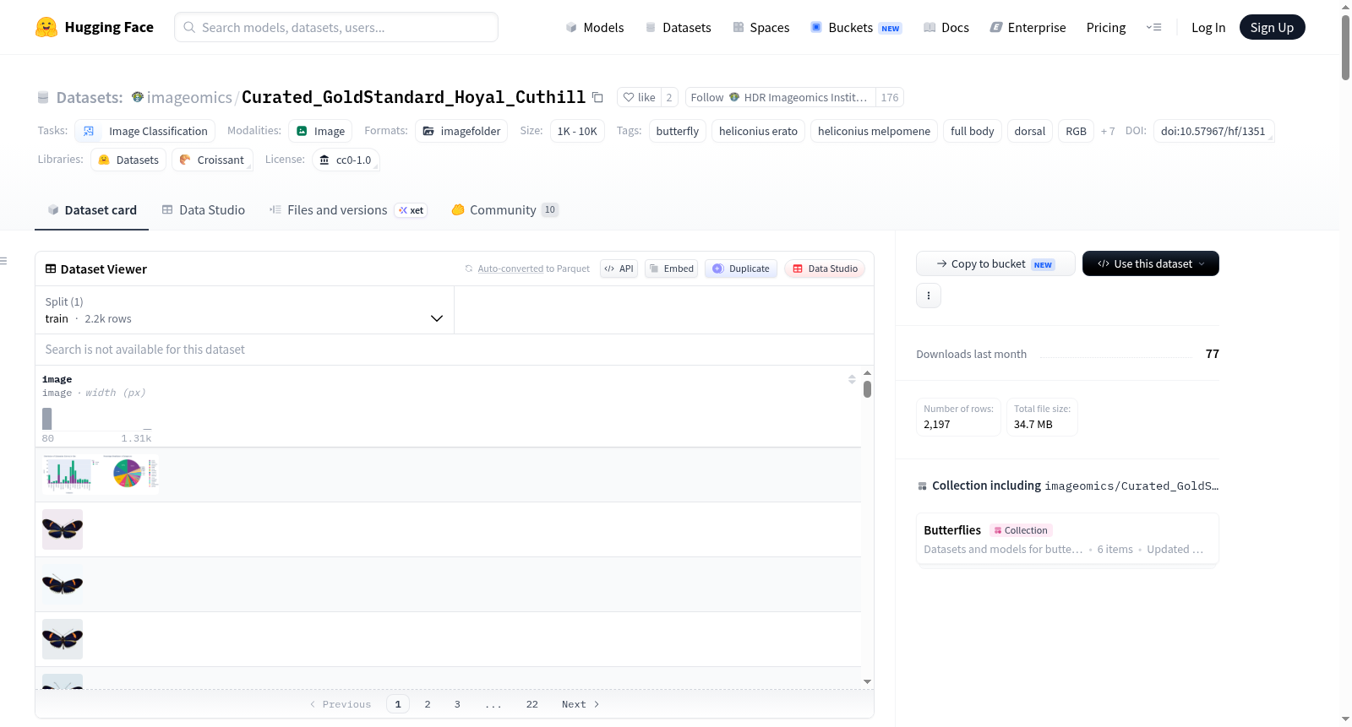Screen dimensions: 1352x727
Task: Click the Datasets stack icon beside title
Action: (x=43, y=97)
